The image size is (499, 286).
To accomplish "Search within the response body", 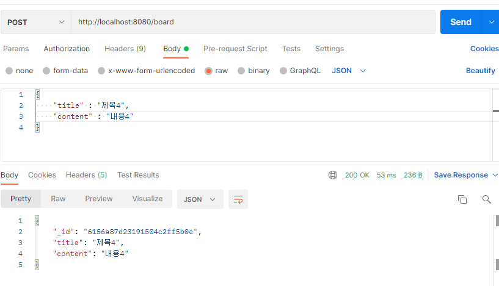I will [486, 199].
